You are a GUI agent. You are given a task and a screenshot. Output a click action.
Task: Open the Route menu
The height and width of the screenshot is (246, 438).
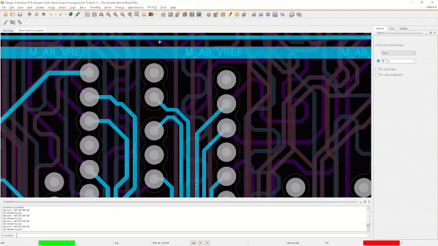pyautogui.click(x=108, y=8)
